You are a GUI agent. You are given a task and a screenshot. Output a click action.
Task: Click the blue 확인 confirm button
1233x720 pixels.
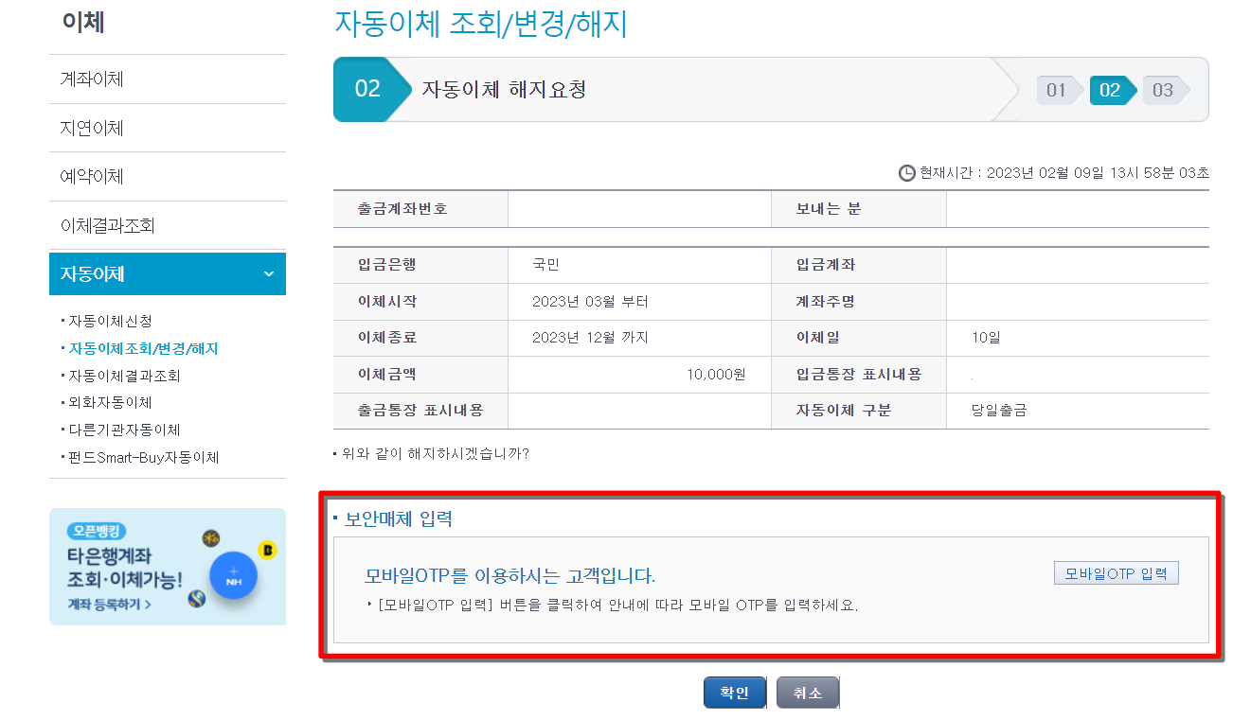coord(734,692)
